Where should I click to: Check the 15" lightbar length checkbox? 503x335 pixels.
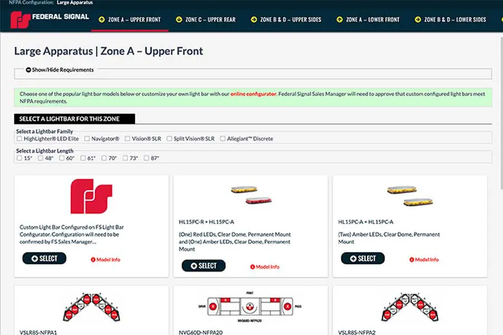coord(19,158)
